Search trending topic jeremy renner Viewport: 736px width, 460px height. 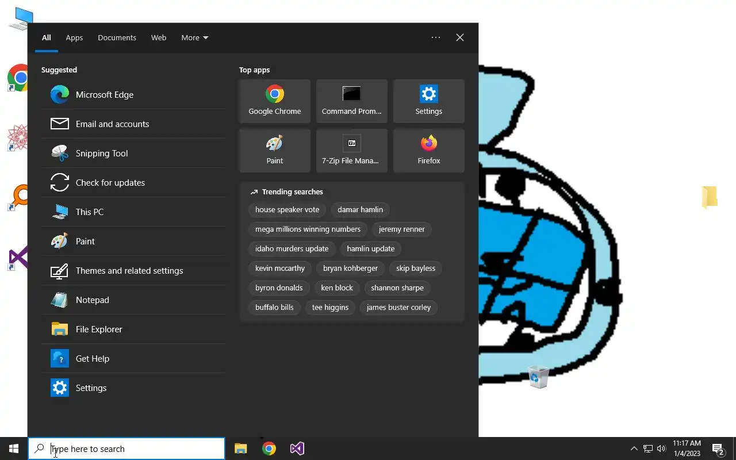coord(402,229)
